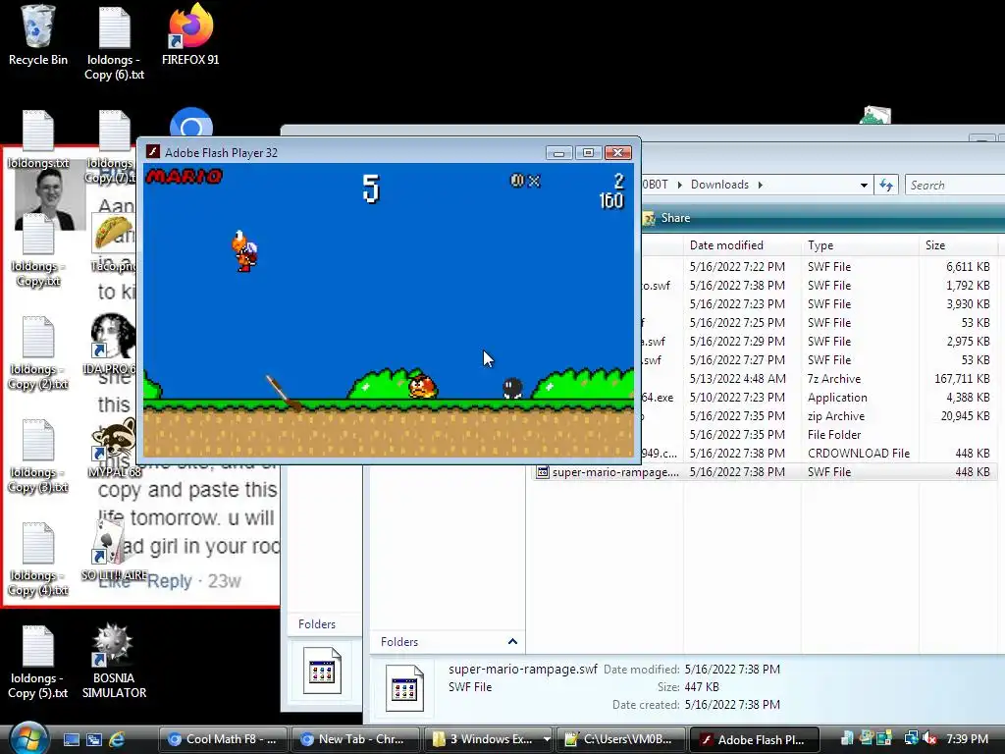Click the Share toolbar button in Explorer
This screenshot has height=754, width=1005.
pos(666,218)
